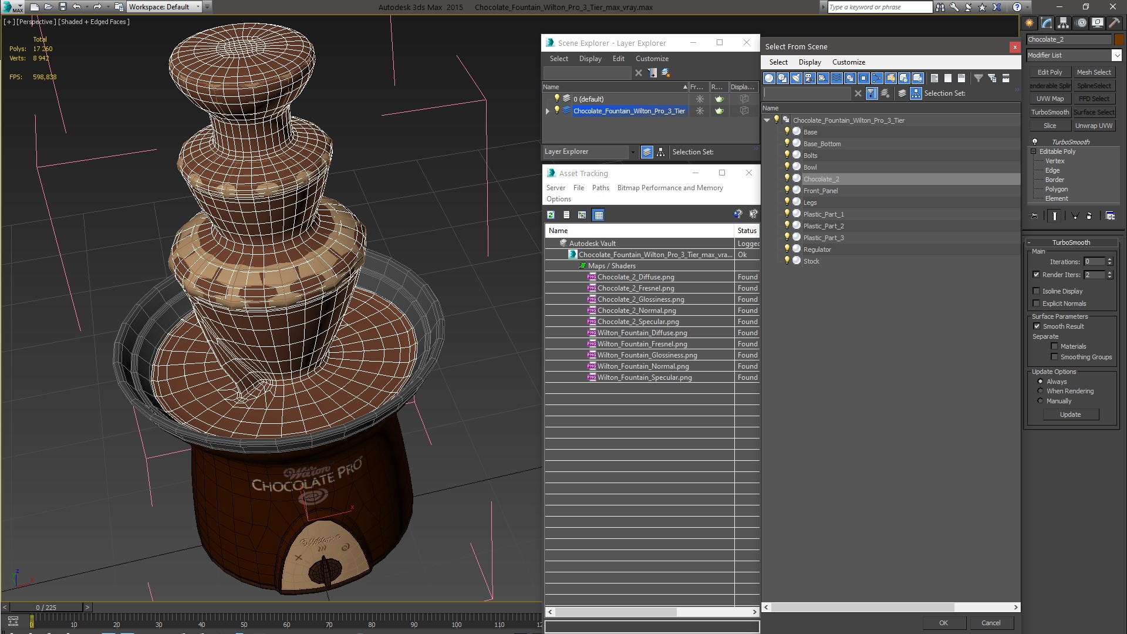This screenshot has height=634, width=1127.
Task: Select Tree View icon in Asset Tracking
Action: (582, 215)
